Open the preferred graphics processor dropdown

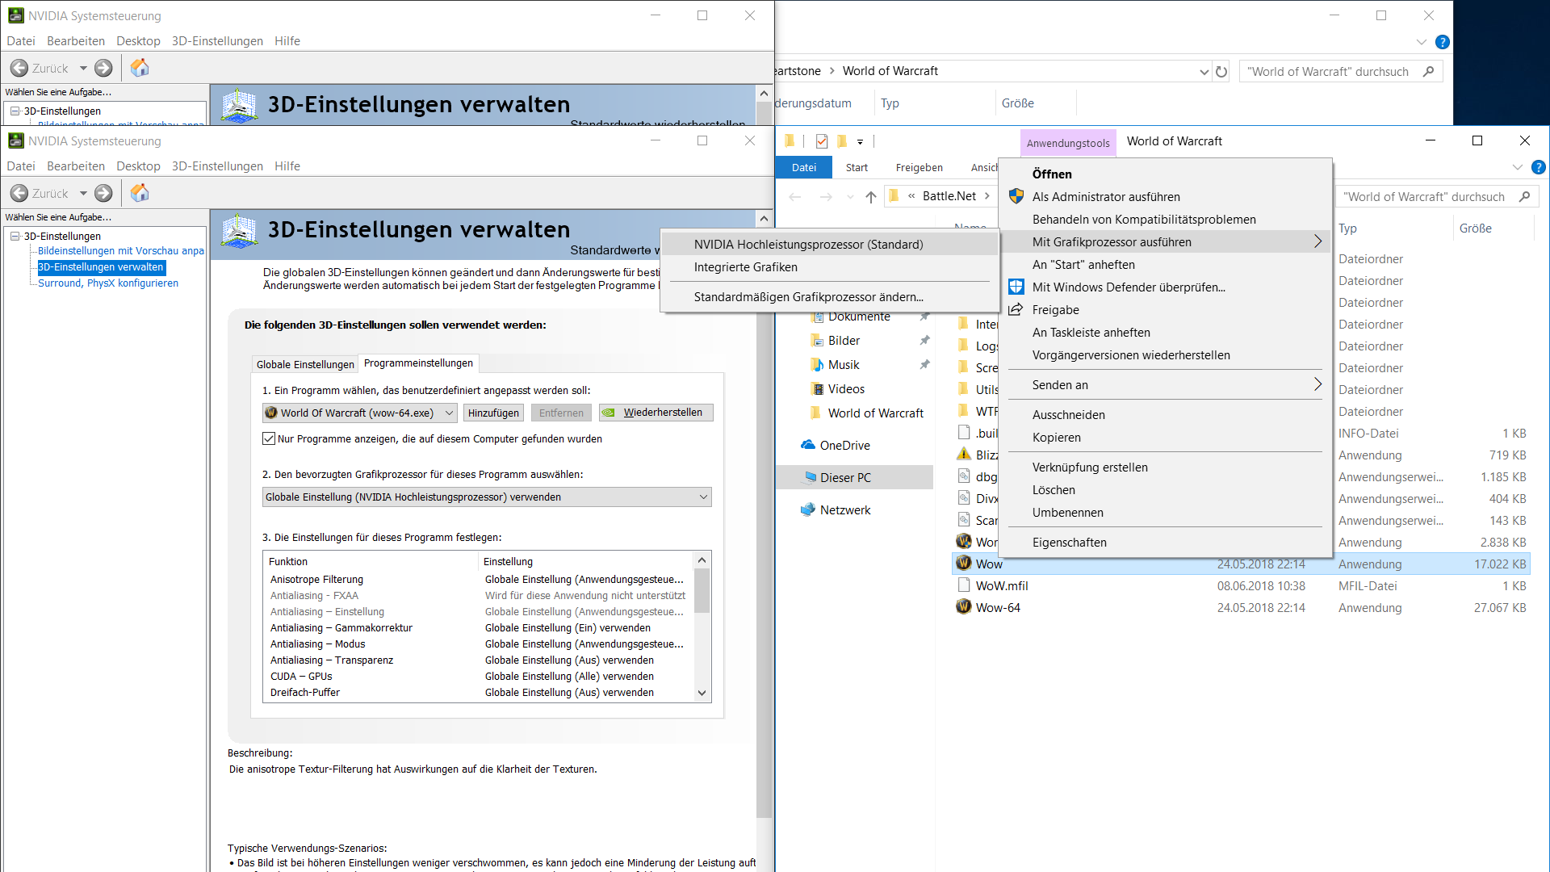coord(487,497)
